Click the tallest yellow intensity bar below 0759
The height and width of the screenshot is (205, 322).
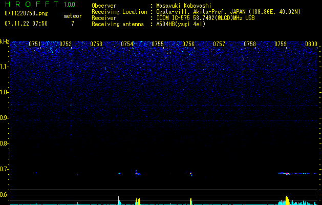(x=287, y=200)
